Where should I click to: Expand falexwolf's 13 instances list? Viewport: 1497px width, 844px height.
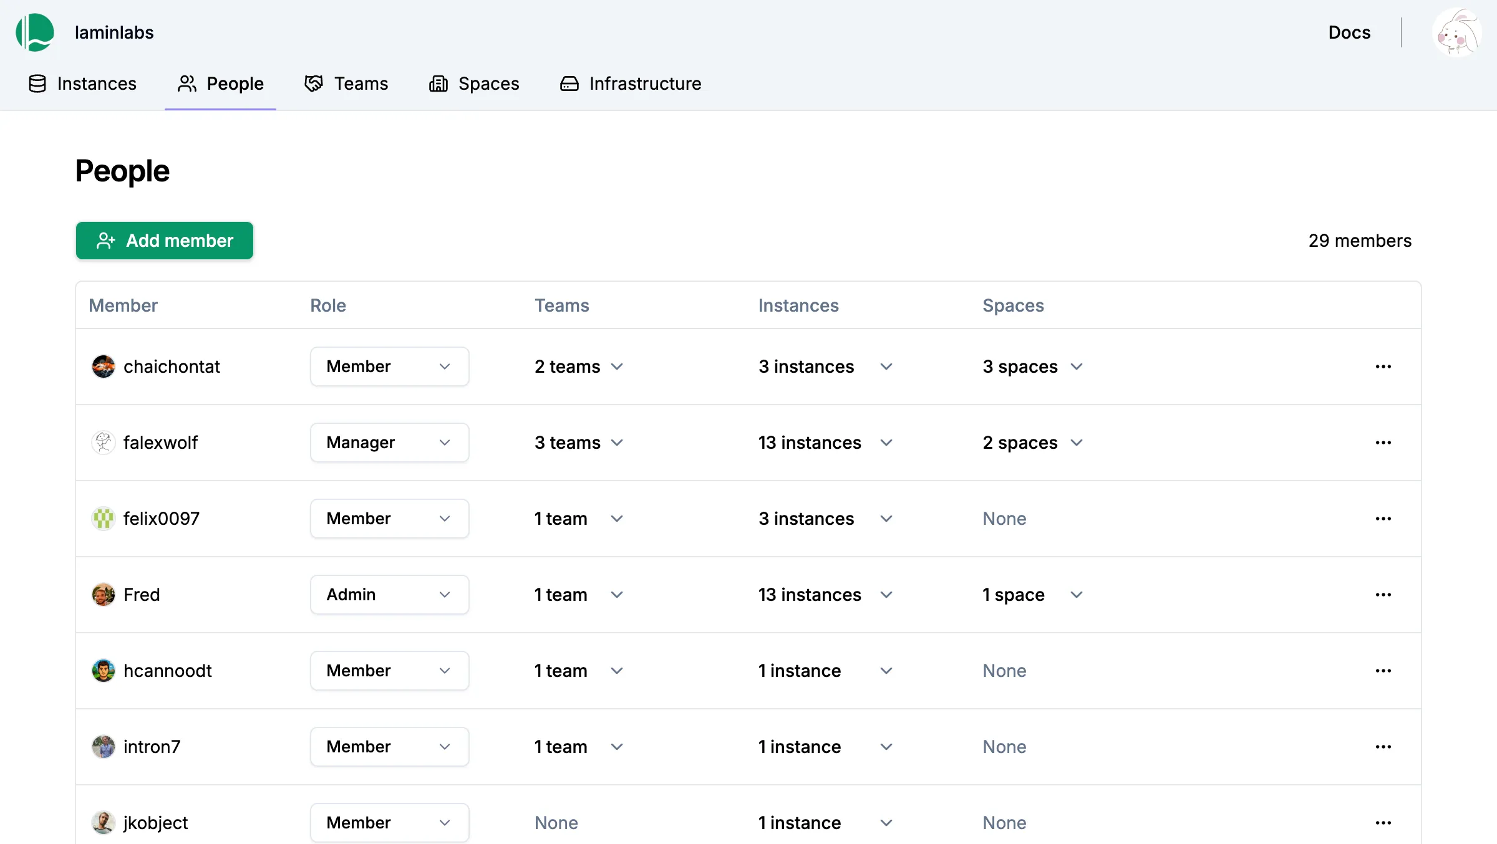click(x=825, y=443)
